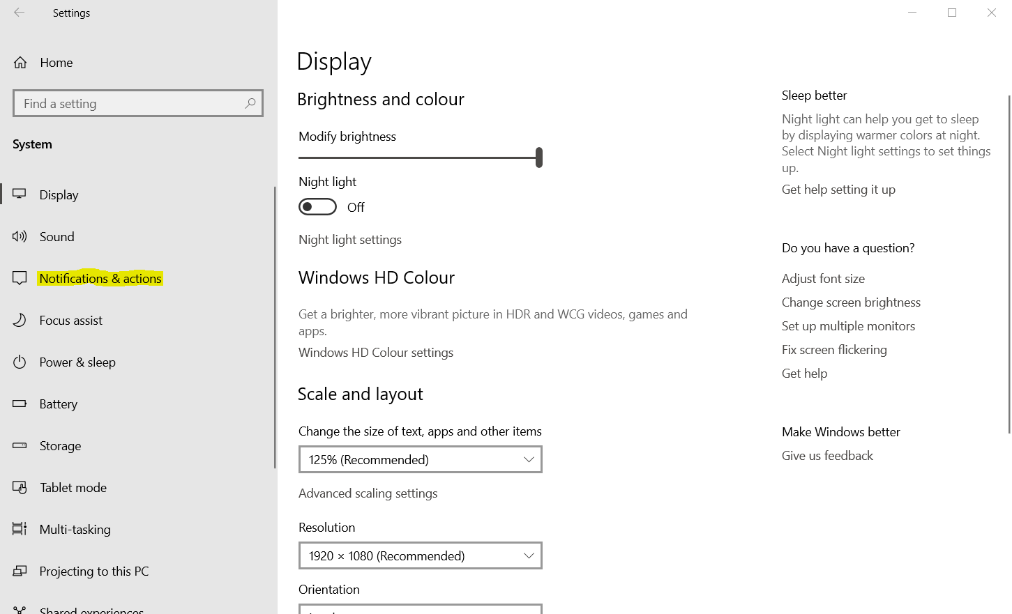Click Change screen brightness link

click(x=851, y=302)
